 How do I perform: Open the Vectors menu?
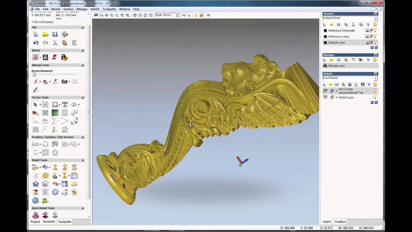coord(68,9)
